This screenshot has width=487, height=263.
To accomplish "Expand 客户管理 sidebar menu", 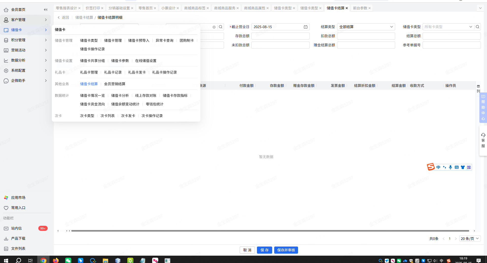I will [x=25, y=20].
